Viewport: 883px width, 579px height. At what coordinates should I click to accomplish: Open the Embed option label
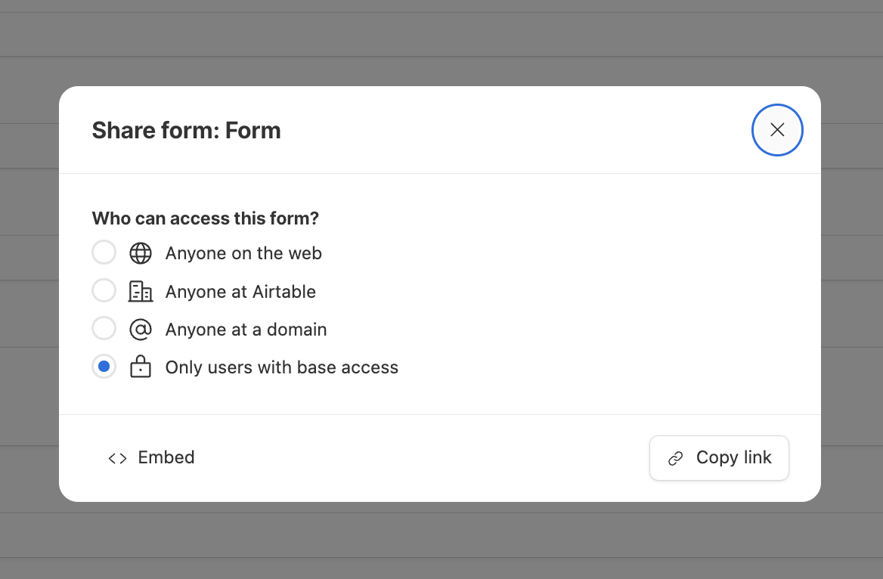click(166, 457)
